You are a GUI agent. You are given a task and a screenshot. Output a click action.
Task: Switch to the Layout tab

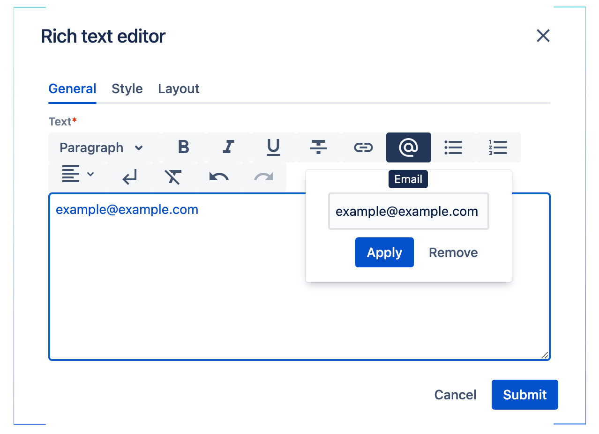(179, 89)
